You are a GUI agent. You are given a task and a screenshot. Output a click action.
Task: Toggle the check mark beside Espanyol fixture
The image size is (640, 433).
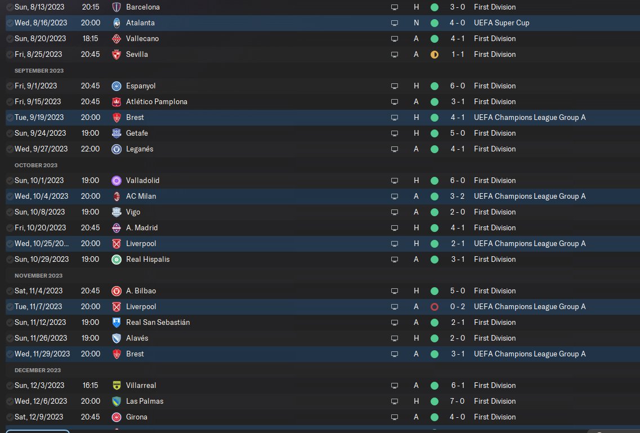coord(10,86)
